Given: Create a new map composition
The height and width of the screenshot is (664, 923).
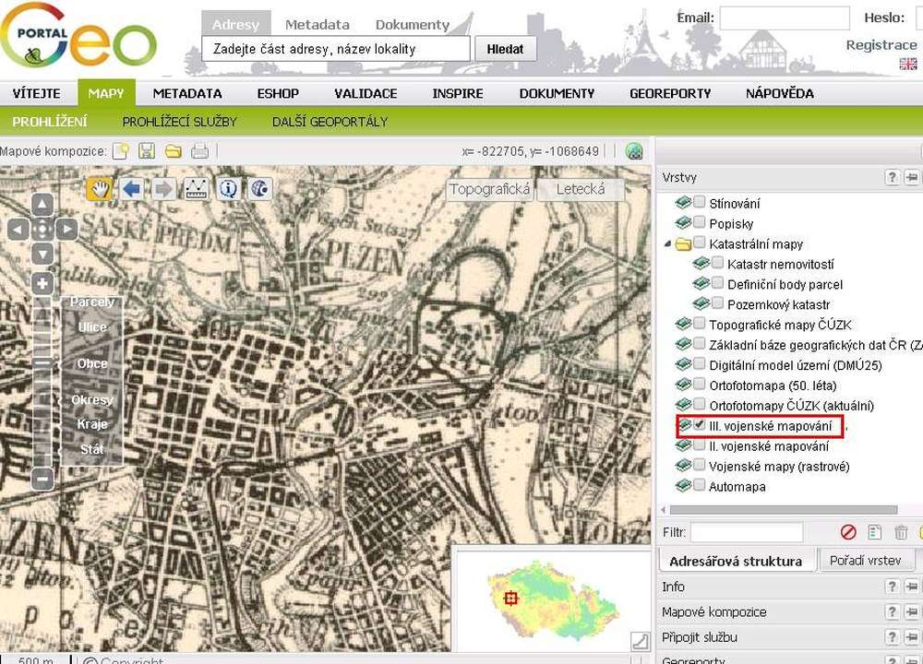Looking at the screenshot, I should (120, 151).
